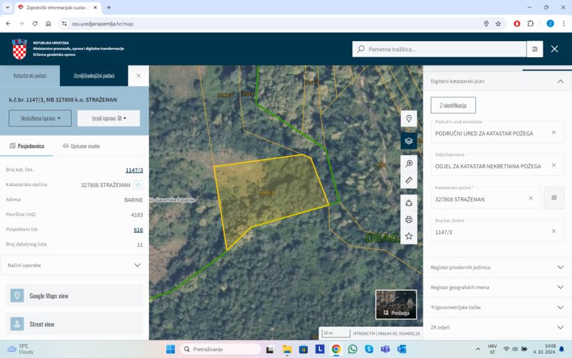Viewport: 572px width, 358px height.
Task: Open Skype from the taskbar
Action: (x=369, y=349)
